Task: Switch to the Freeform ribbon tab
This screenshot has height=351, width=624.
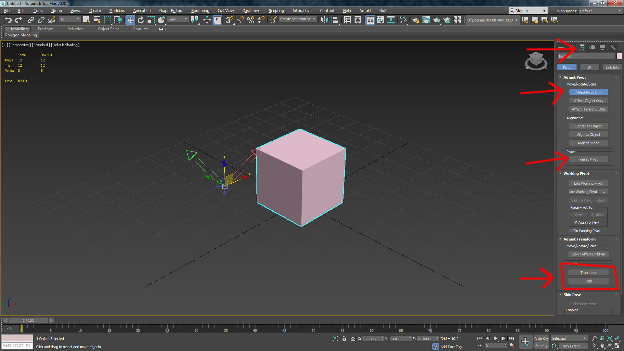Action: [46, 29]
